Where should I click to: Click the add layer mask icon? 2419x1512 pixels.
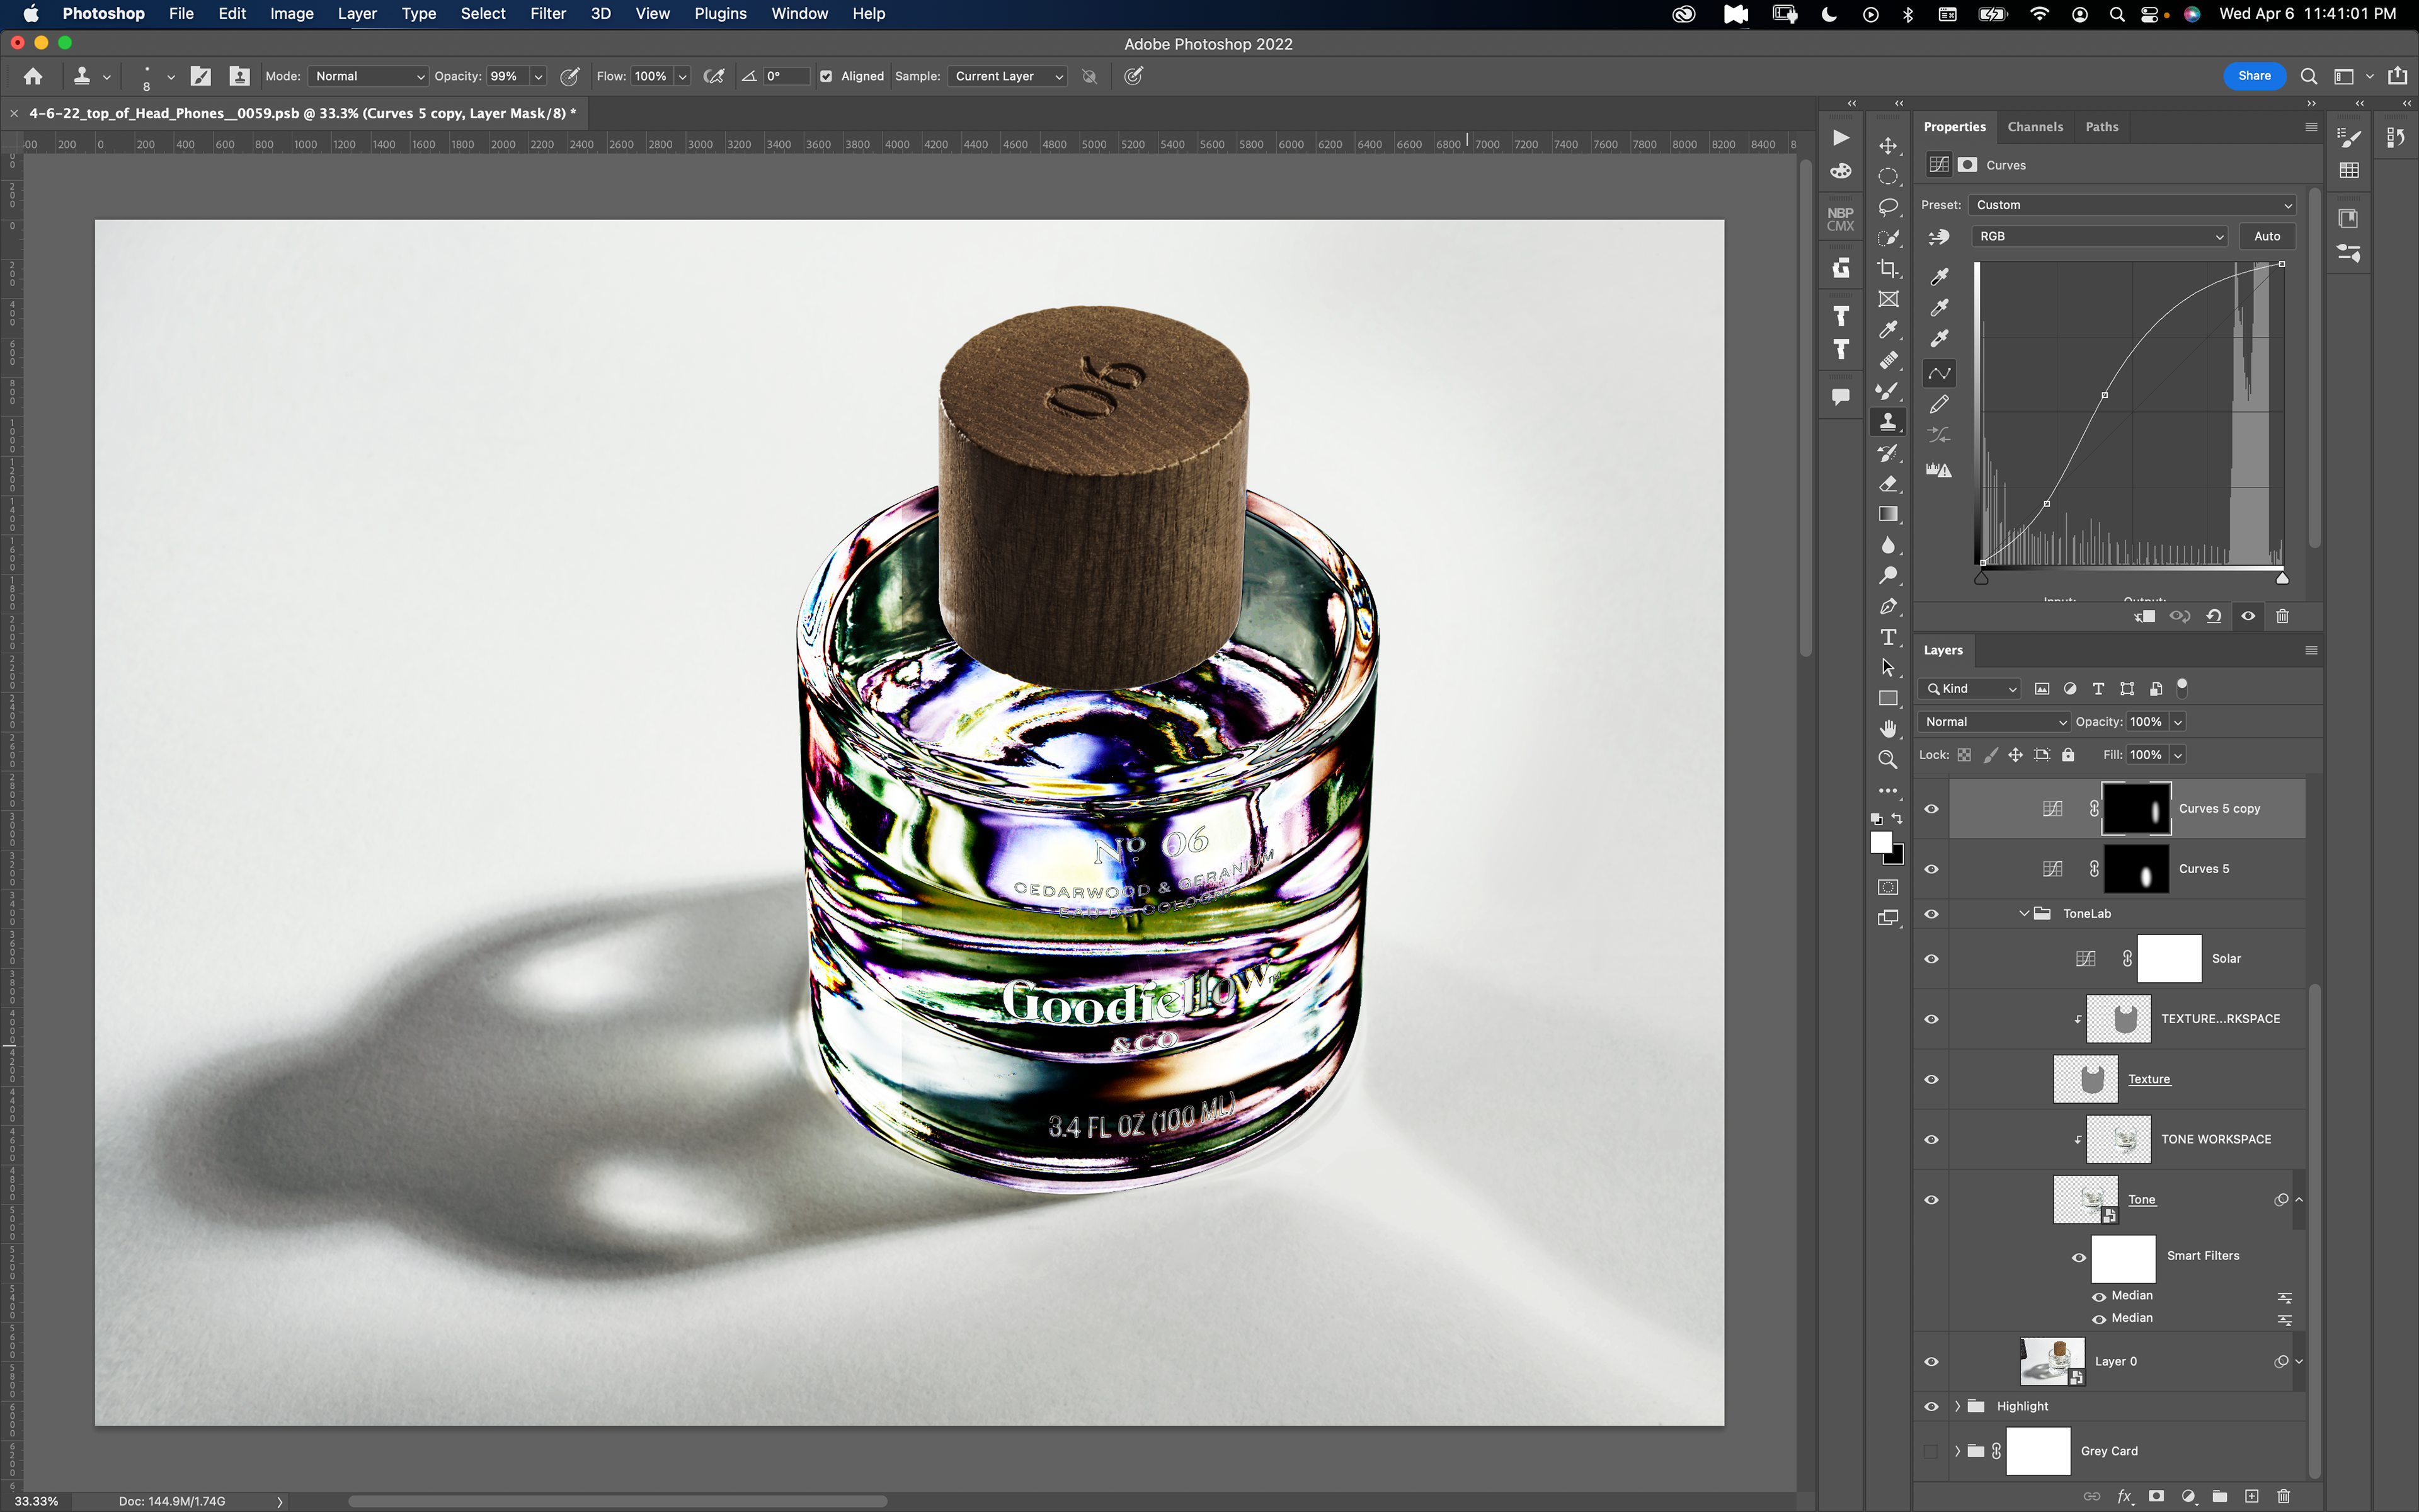[2156, 1496]
